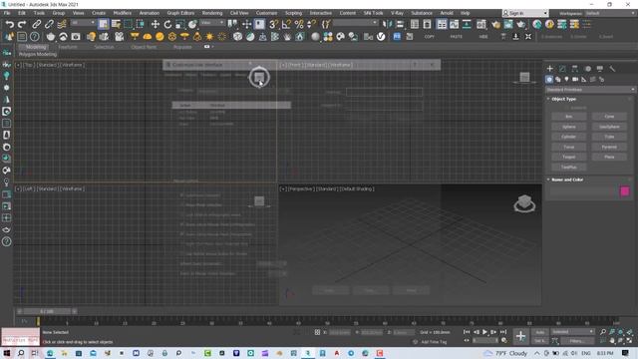Select the Helpers category icon

pyautogui.click(x=584, y=80)
